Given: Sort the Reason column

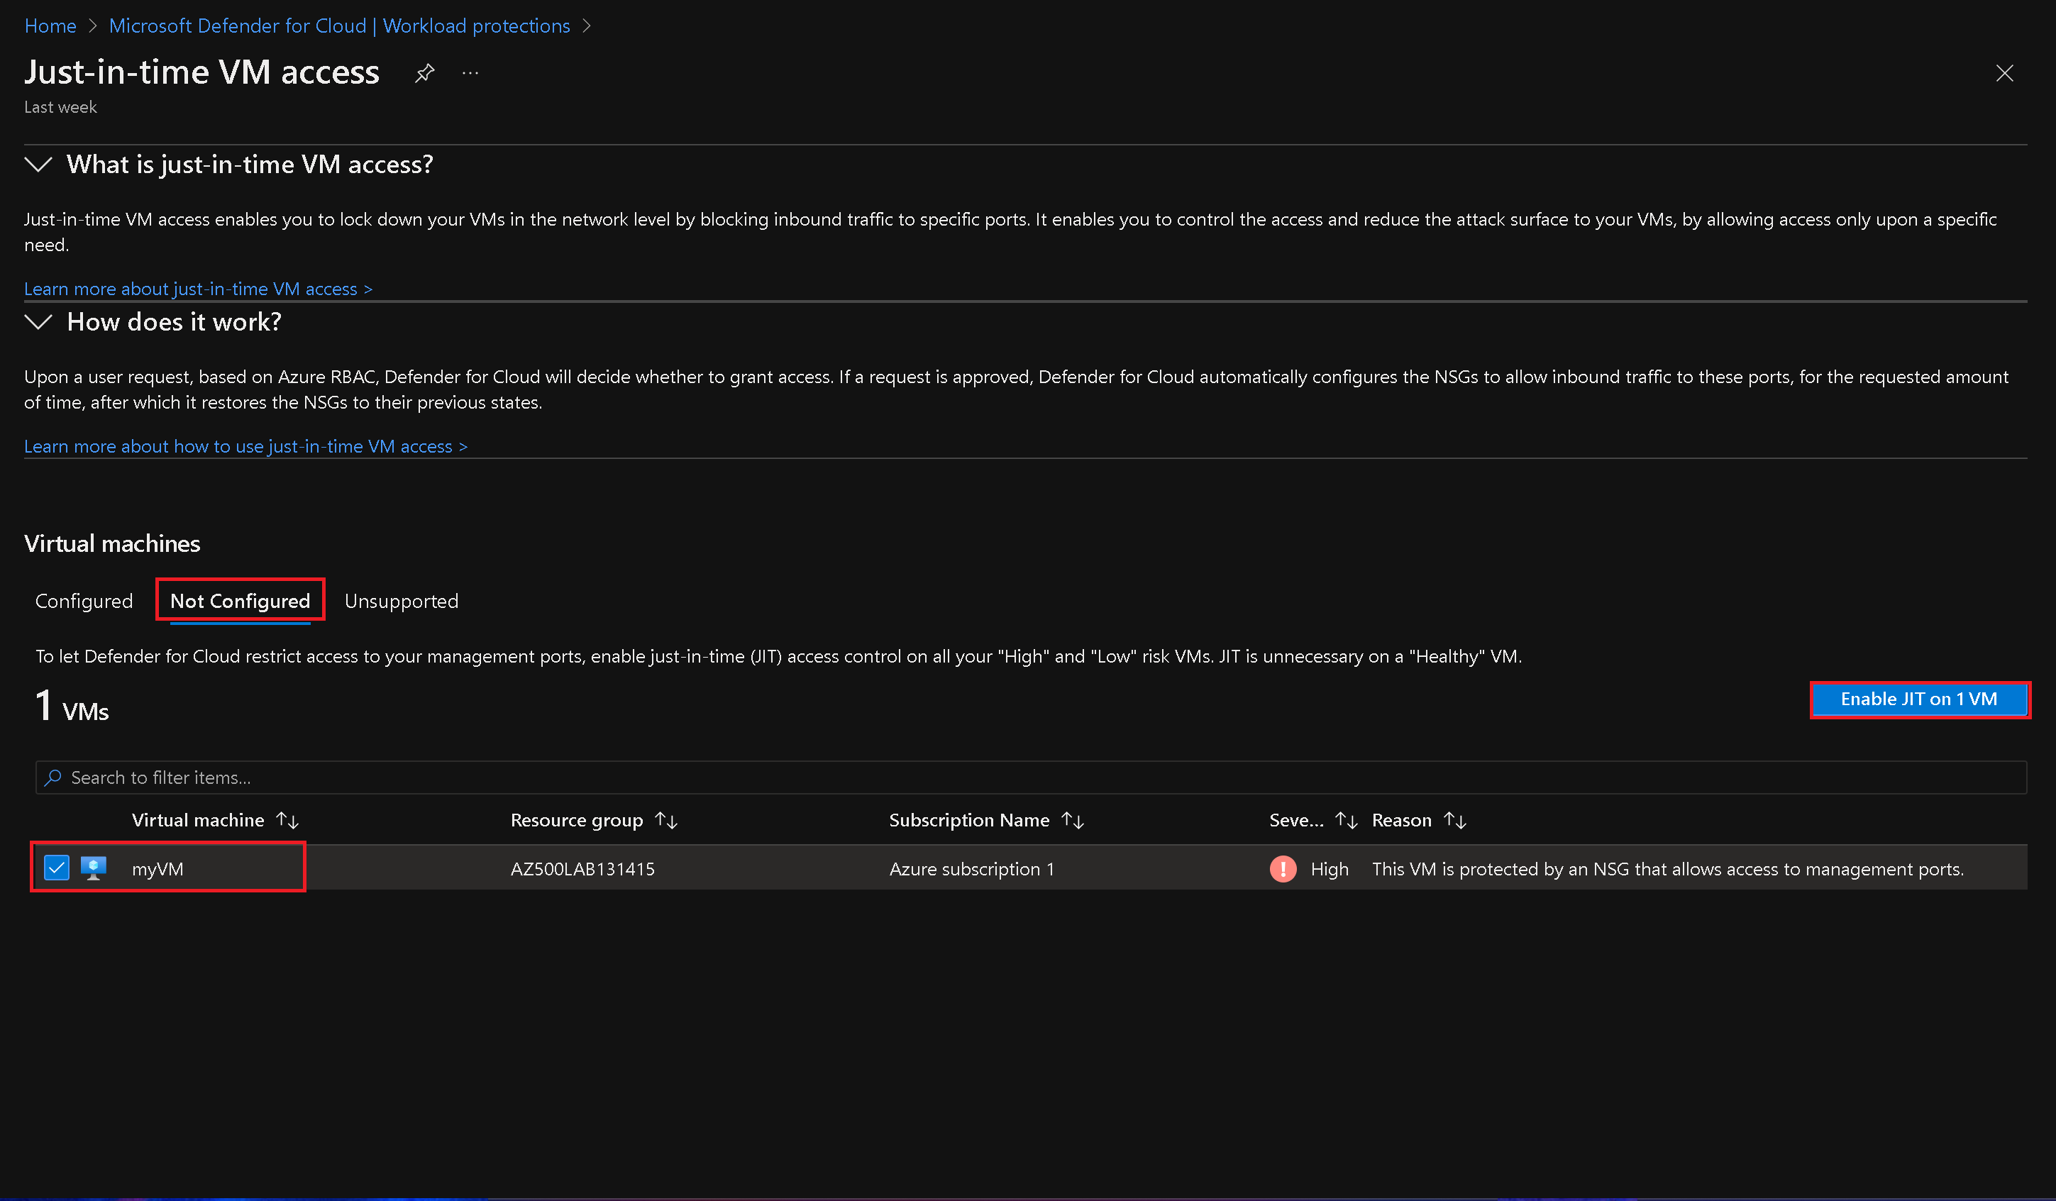Looking at the screenshot, I should (1456, 820).
